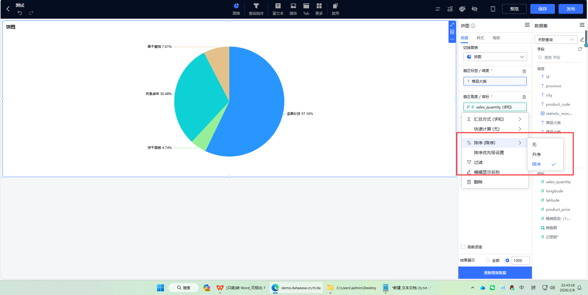Redo the last action
588x295 pixels.
tap(31, 13)
